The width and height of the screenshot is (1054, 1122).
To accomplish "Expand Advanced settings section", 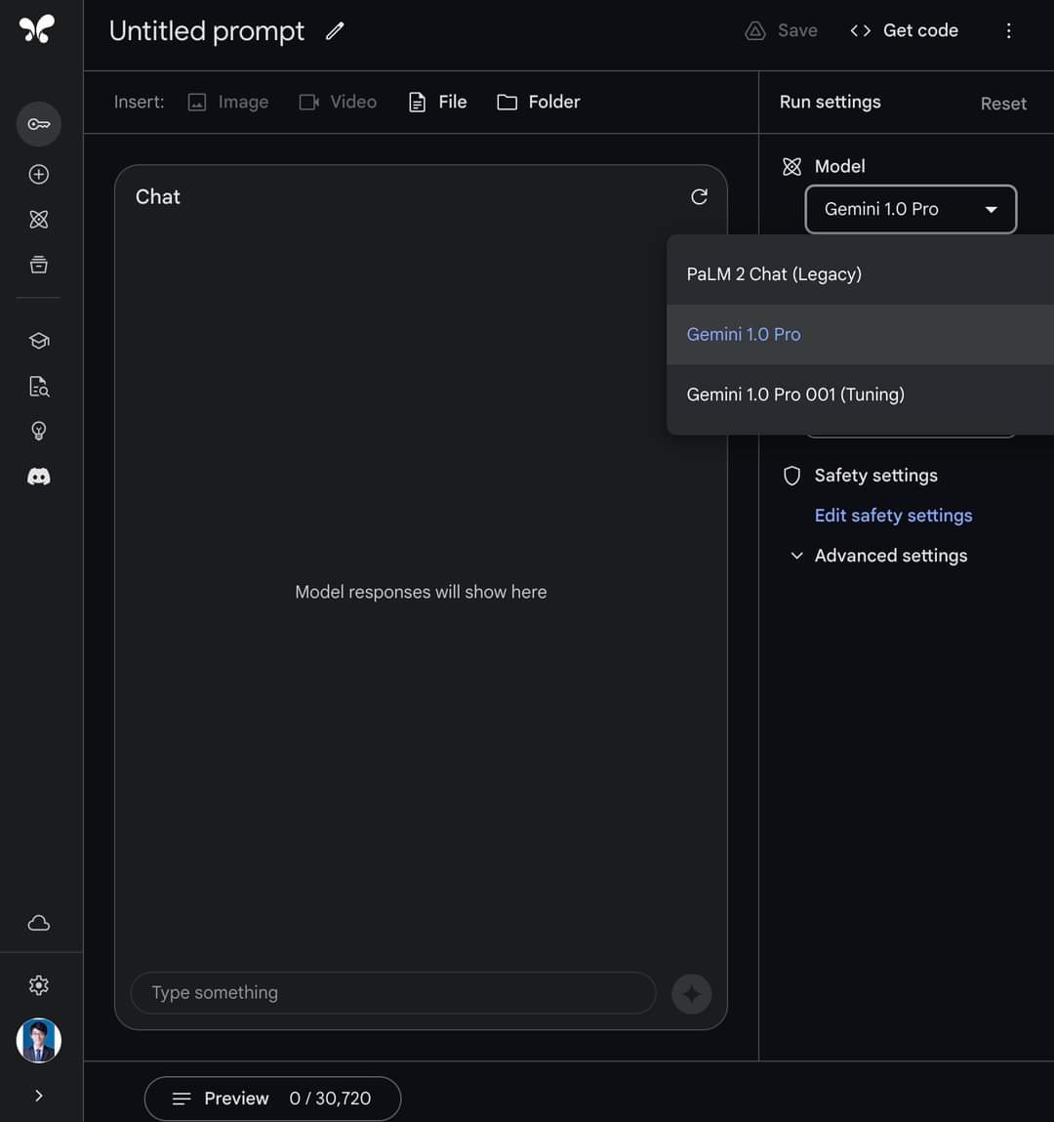I will [878, 556].
